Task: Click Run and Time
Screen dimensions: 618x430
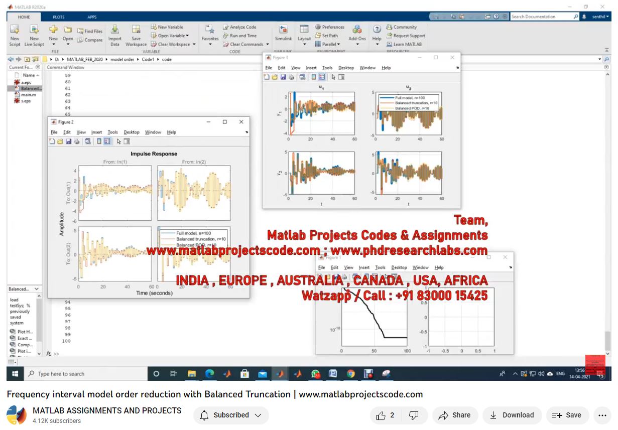Action: (239, 36)
